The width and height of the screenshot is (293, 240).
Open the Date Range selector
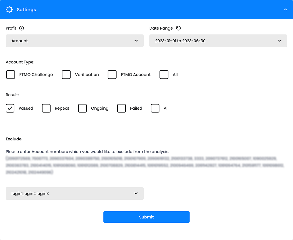click(x=218, y=41)
